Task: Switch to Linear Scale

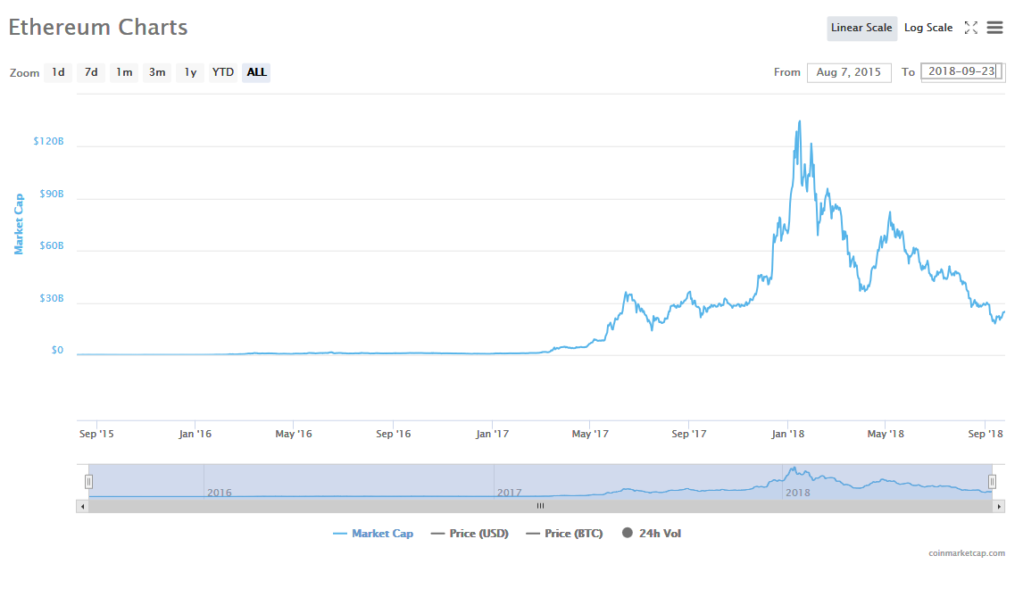Action: (861, 28)
